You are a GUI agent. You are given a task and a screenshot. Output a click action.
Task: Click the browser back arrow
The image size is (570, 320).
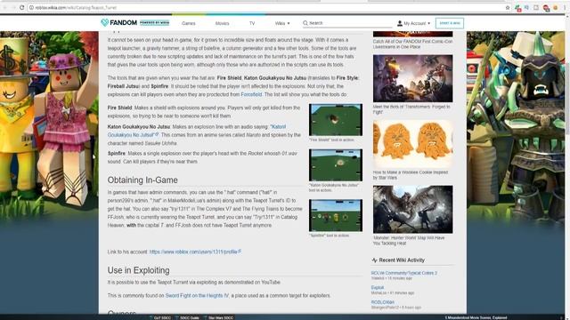point(4,7)
